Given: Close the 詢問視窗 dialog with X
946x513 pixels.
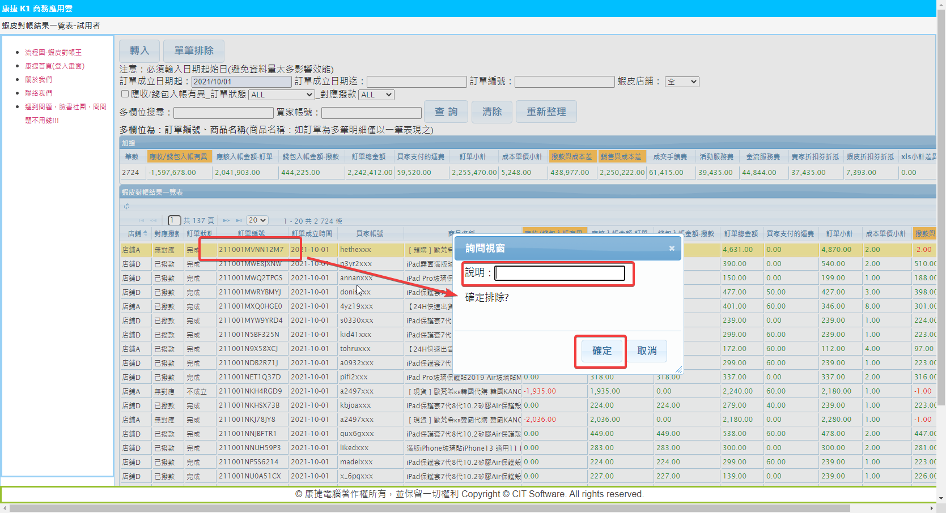Looking at the screenshot, I should click(x=672, y=248).
